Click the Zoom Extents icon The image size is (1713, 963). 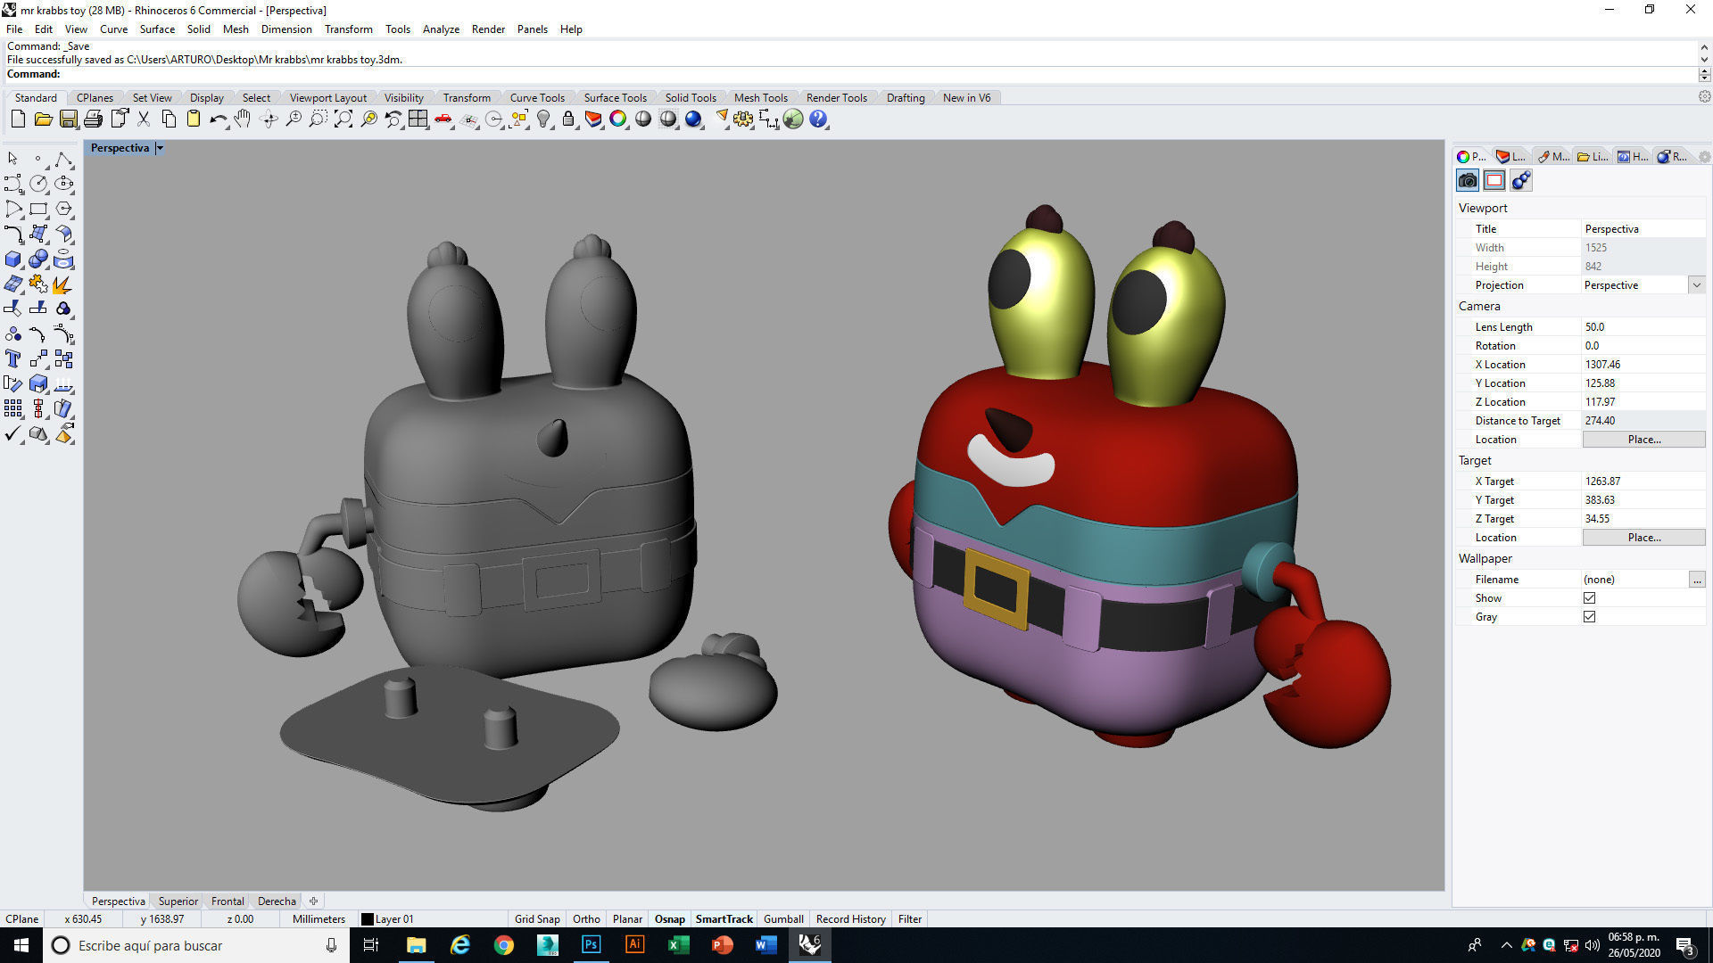click(x=343, y=119)
